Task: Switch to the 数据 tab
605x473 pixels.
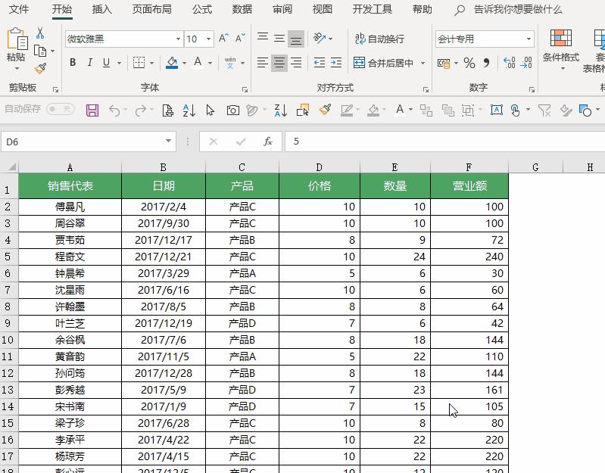Action: [x=242, y=9]
